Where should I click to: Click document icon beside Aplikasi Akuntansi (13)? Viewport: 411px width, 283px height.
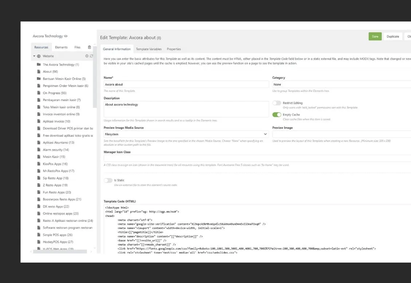tap(39, 142)
